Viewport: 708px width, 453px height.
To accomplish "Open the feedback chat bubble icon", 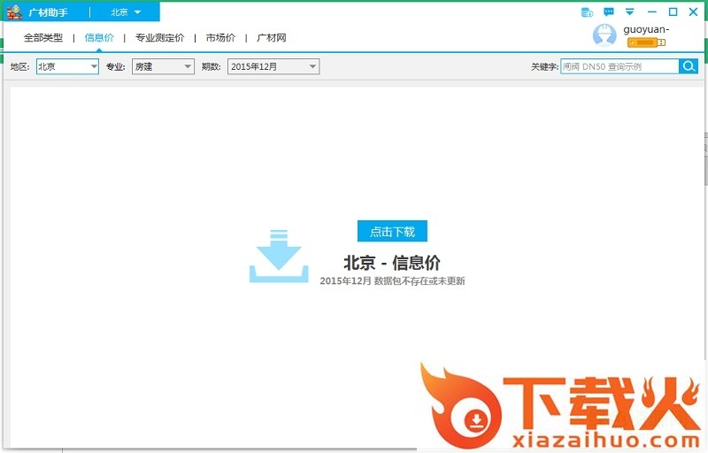I will coord(609,12).
